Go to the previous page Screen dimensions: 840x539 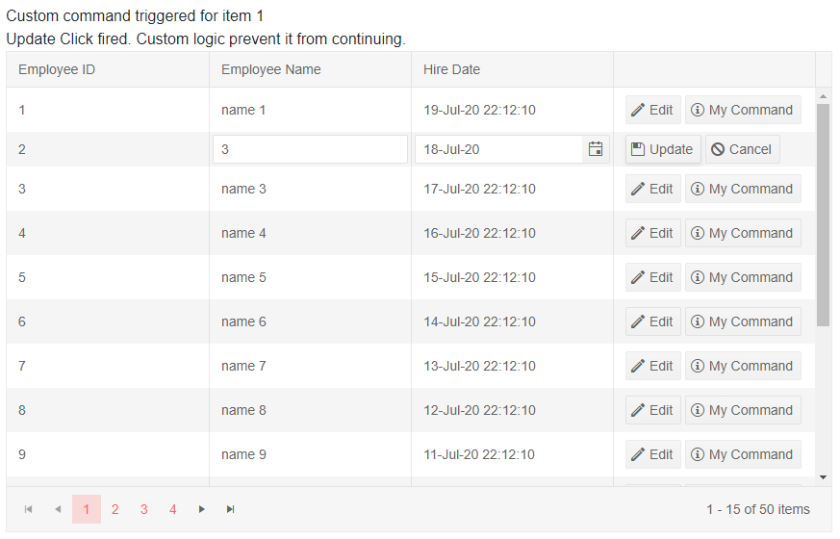point(58,509)
